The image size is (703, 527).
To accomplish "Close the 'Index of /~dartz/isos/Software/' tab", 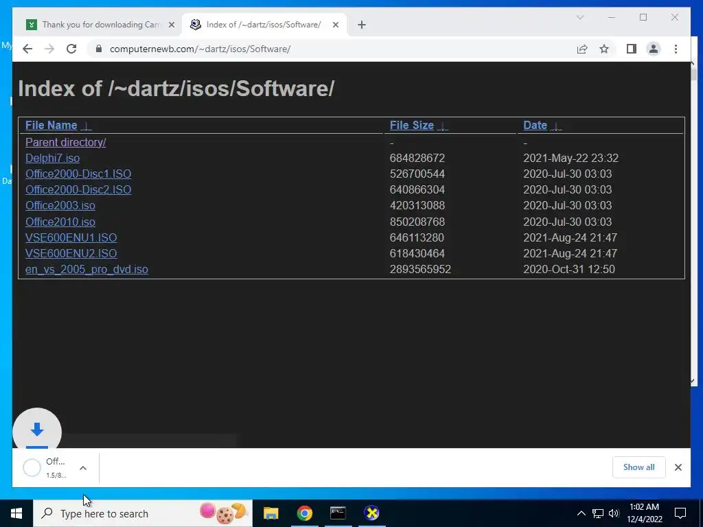I will (x=335, y=25).
